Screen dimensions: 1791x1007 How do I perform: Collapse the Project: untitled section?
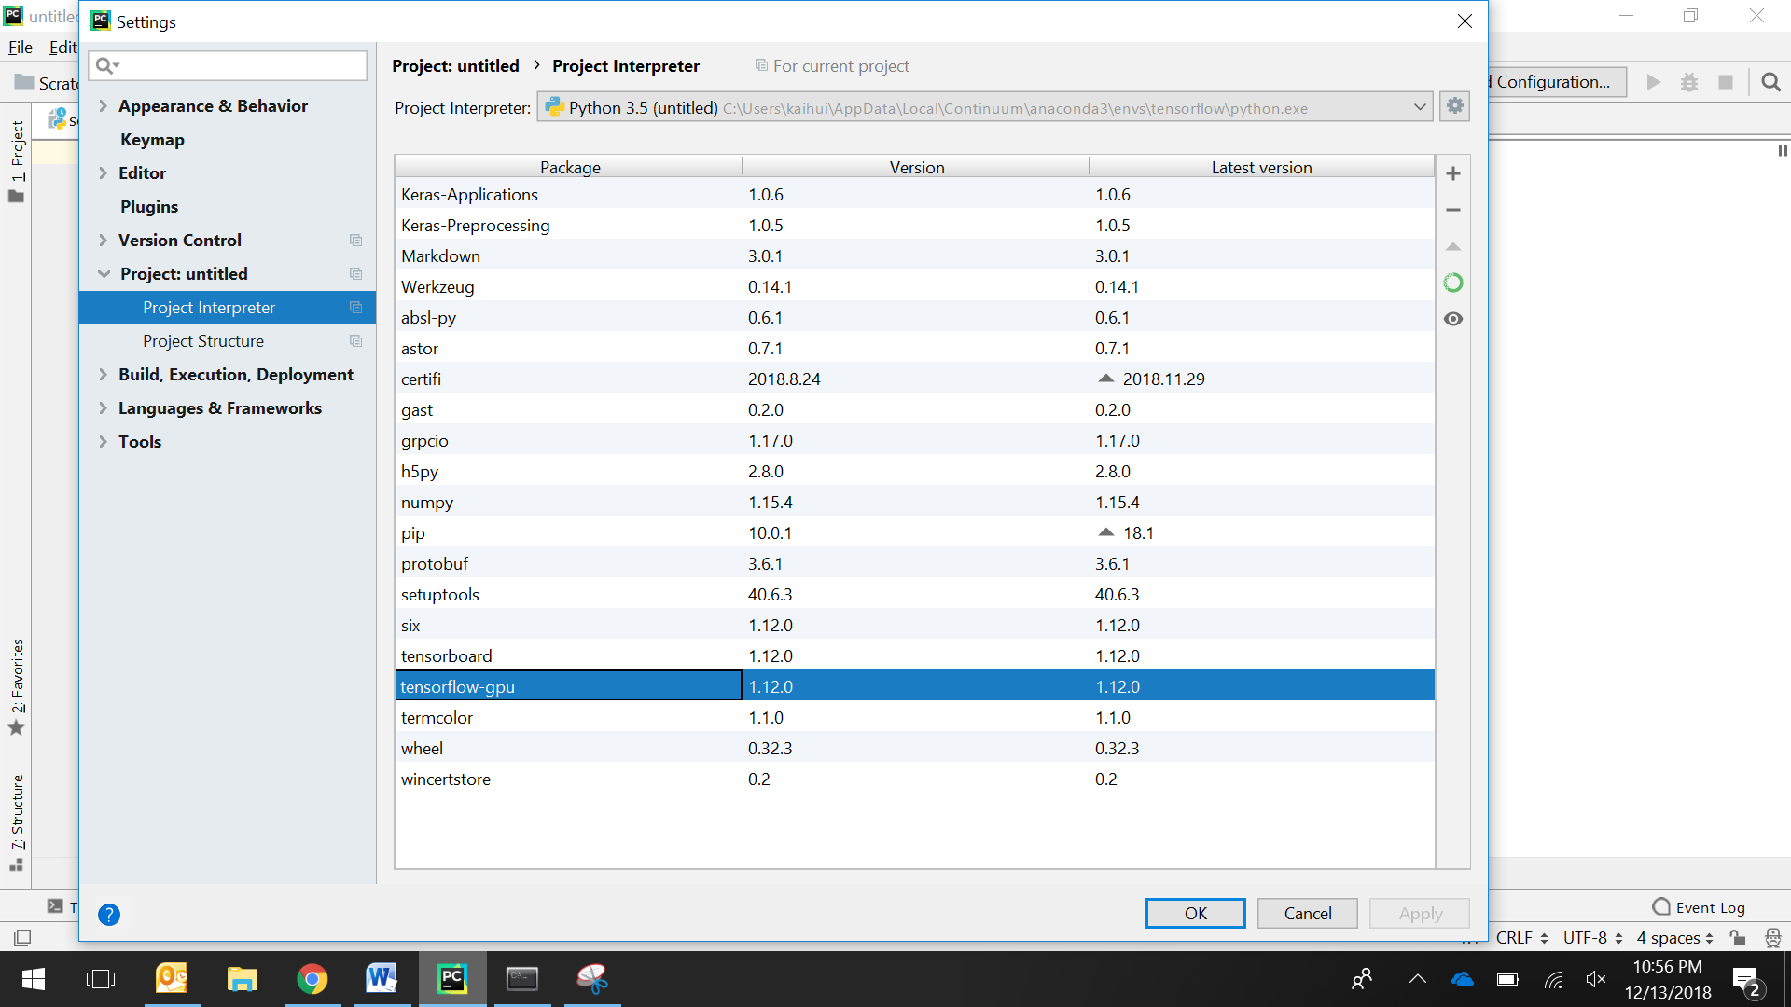(104, 274)
